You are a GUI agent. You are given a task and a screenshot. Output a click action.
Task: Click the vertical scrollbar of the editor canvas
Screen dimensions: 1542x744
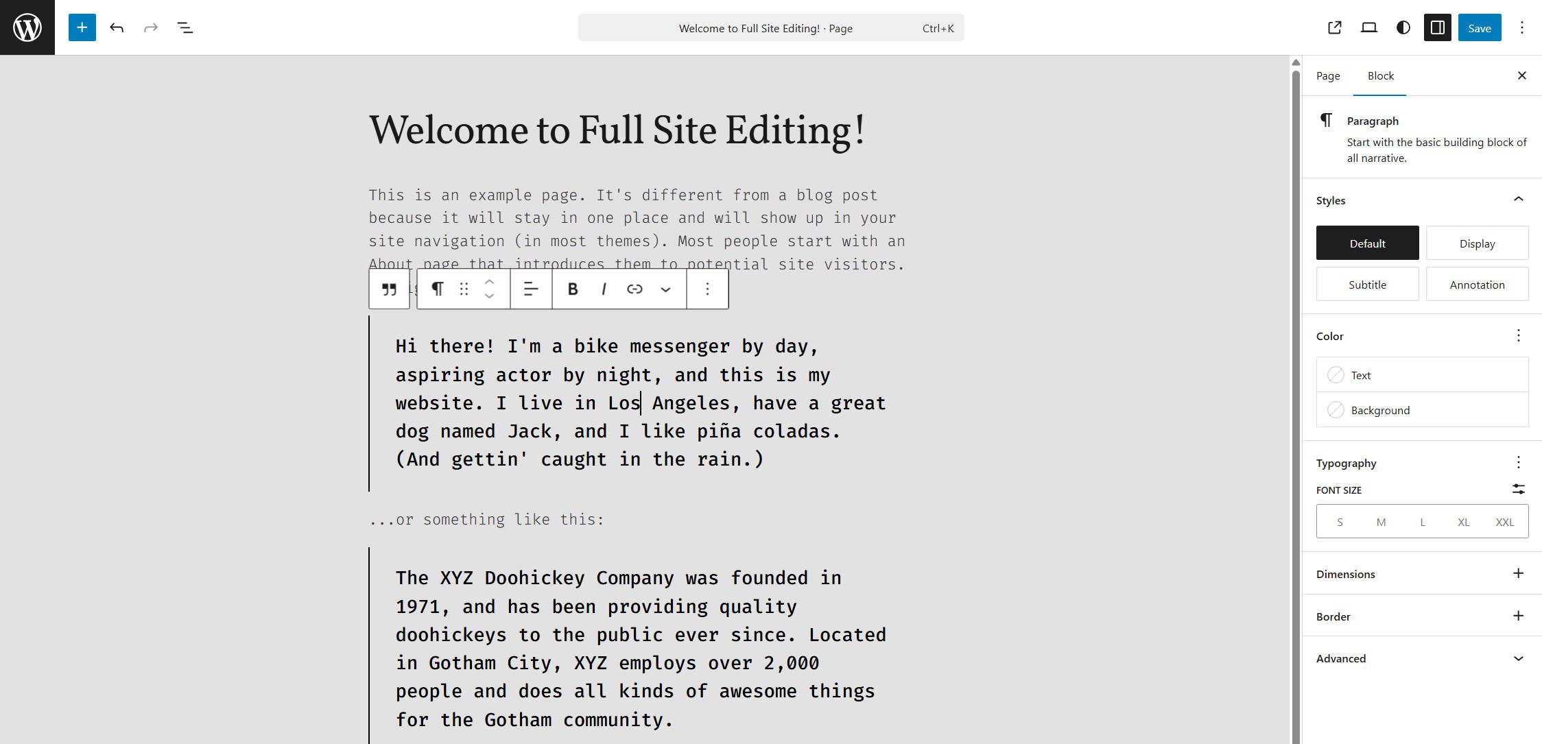pos(1296,405)
